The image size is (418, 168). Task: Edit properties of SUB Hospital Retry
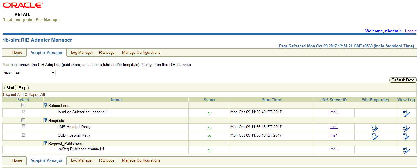pyautogui.click(x=375, y=137)
